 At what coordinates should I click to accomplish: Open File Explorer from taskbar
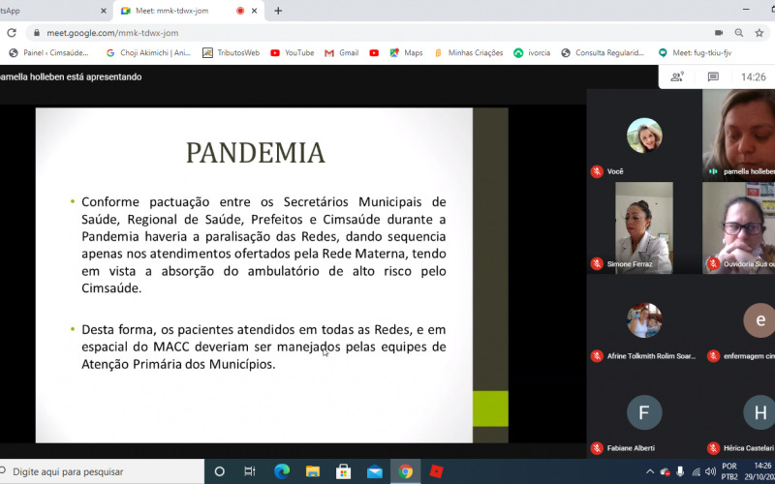click(312, 471)
